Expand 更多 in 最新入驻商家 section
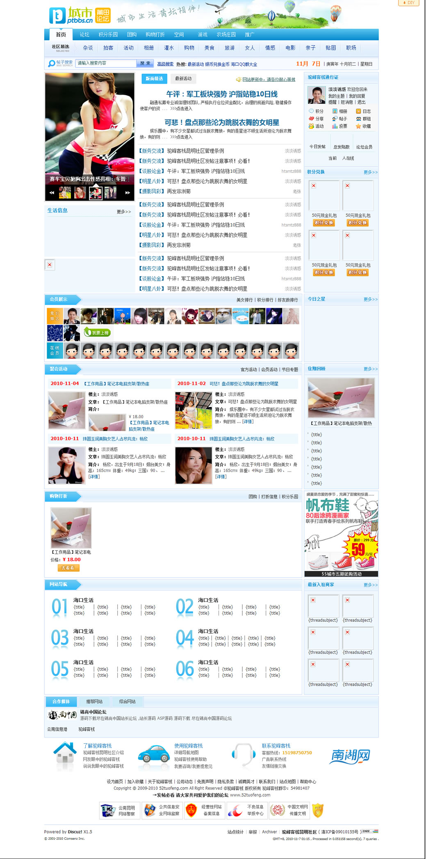 tap(370, 585)
